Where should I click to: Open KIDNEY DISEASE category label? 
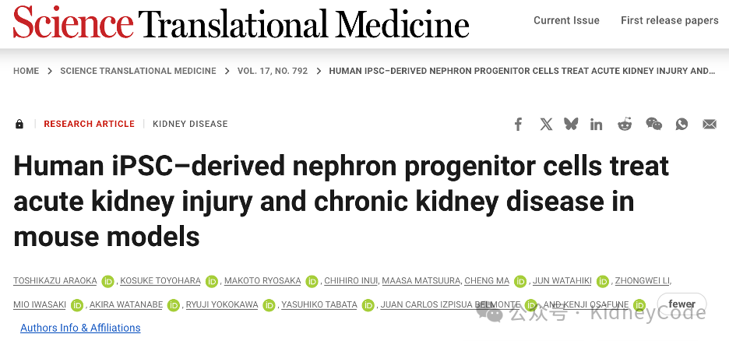(x=190, y=124)
